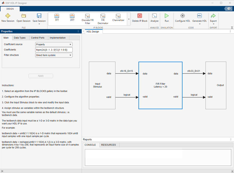Expand the IP Blocks gallery arrow
Viewport: 234px width, 173px height.
click(x=129, y=19)
